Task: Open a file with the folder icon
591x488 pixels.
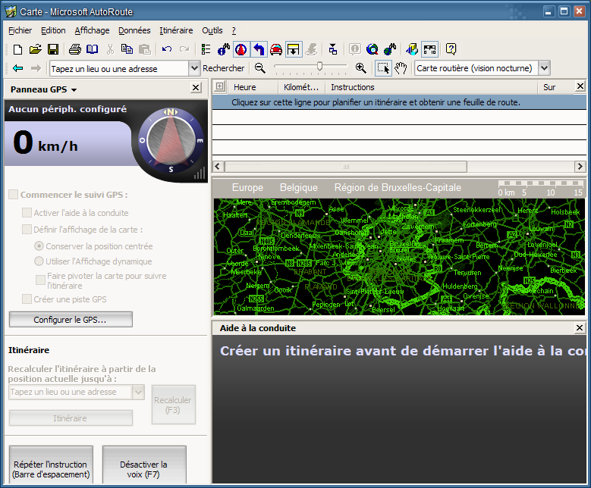Action: click(x=35, y=49)
